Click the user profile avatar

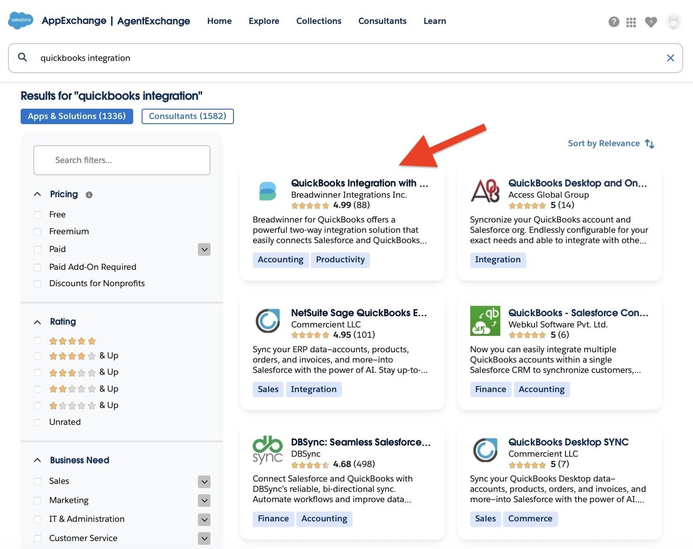(x=673, y=22)
